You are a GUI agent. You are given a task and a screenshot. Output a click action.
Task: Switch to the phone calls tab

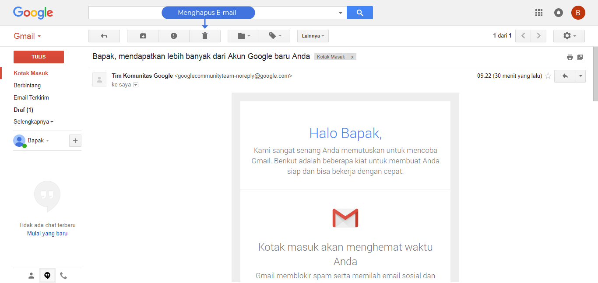coord(63,276)
